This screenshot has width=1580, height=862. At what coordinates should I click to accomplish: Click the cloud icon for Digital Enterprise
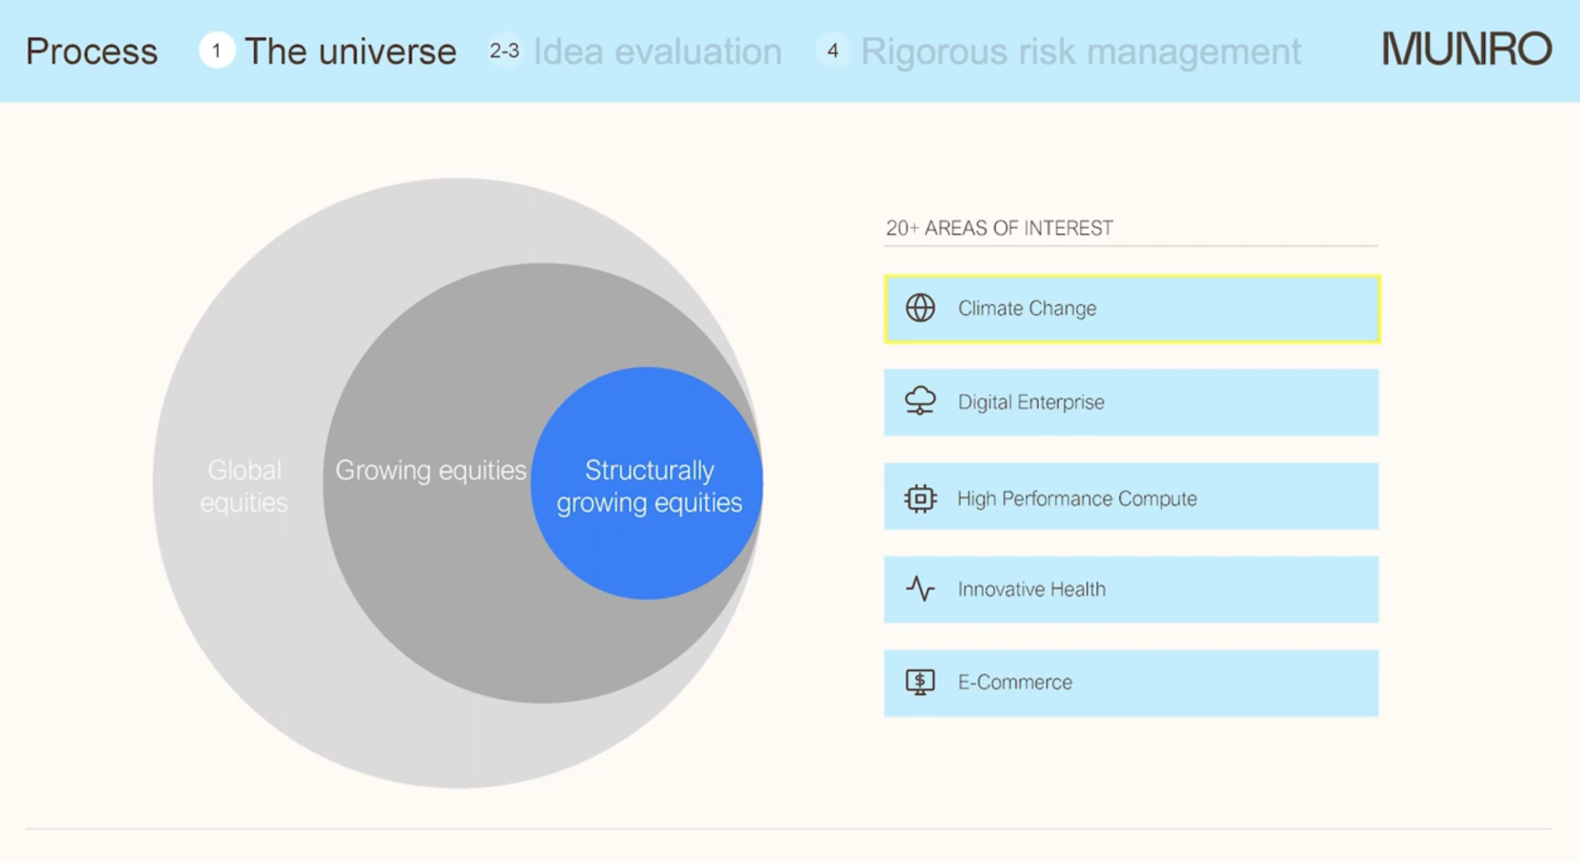[920, 402]
